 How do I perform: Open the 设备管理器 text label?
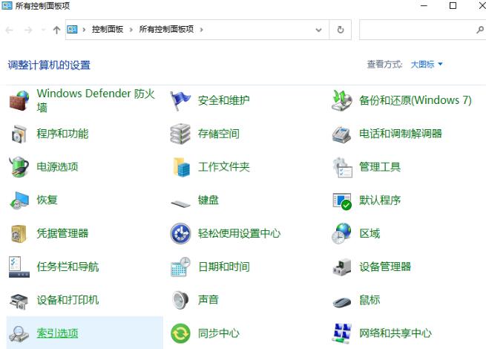click(385, 267)
